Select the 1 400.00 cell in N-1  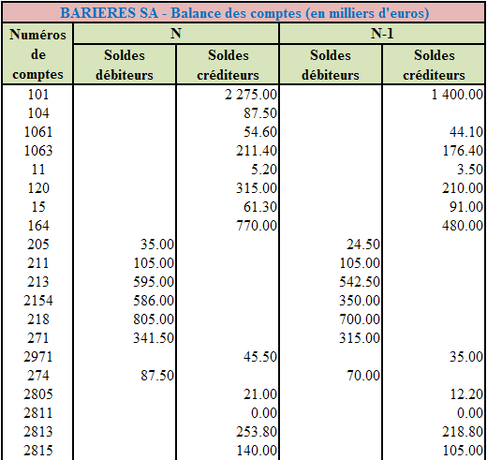tap(434, 95)
